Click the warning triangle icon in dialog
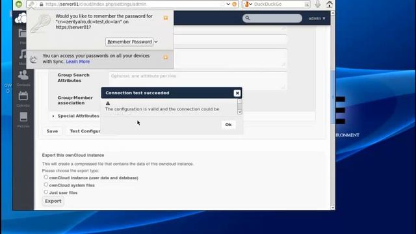The width and height of the screenshot is (416, 234). click(108, 103)
